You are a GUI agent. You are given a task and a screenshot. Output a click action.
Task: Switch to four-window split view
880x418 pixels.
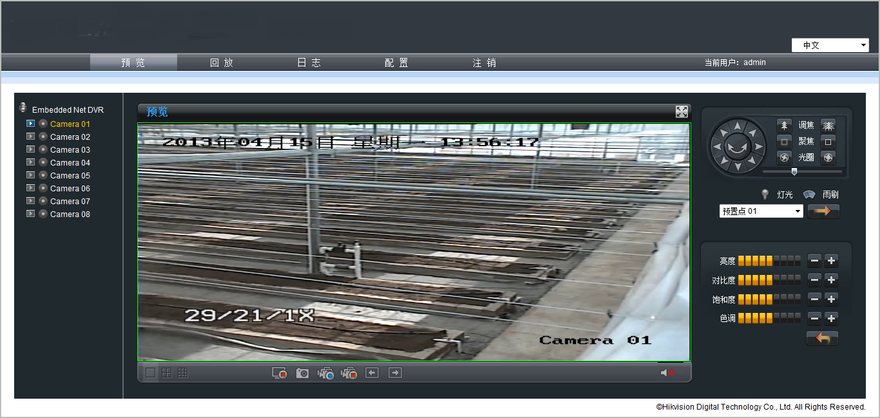[x=167, y=372]
